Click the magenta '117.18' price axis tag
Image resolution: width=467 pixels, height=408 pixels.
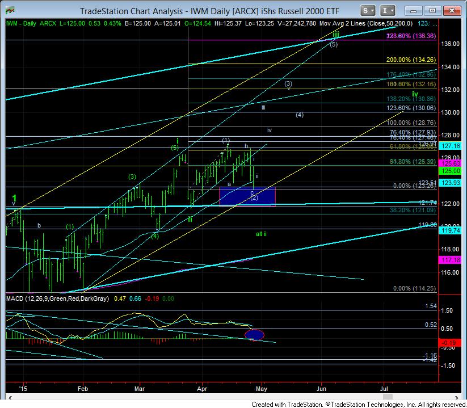coord(451,260)
